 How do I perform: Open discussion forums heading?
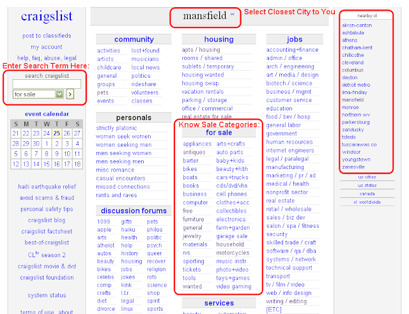(x=134, y=211)
